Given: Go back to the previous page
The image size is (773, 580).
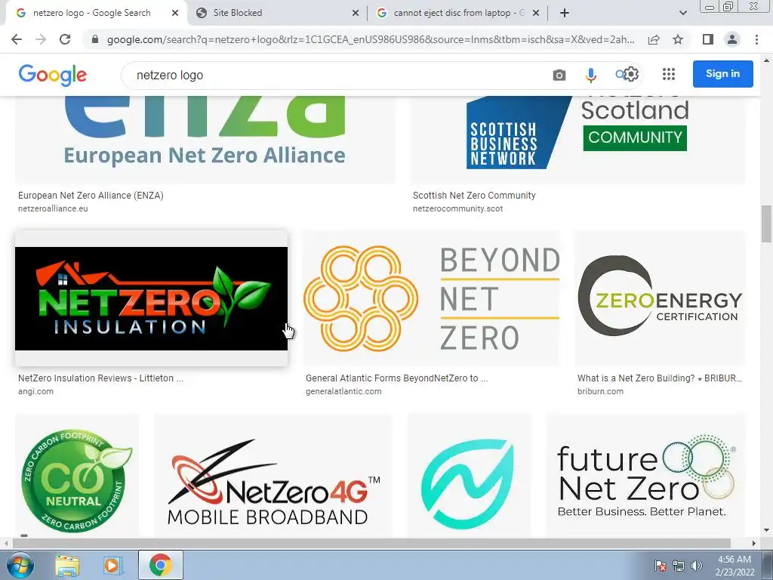Looking at the screenshot, I should point(17,39).
